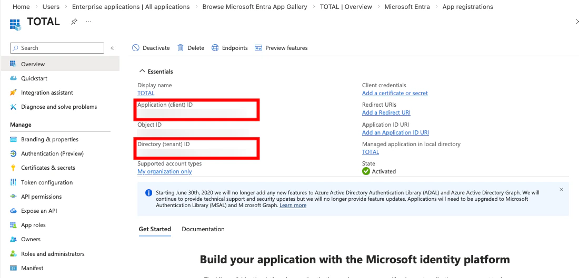Click the Endpoints button label

coord(235,48)
